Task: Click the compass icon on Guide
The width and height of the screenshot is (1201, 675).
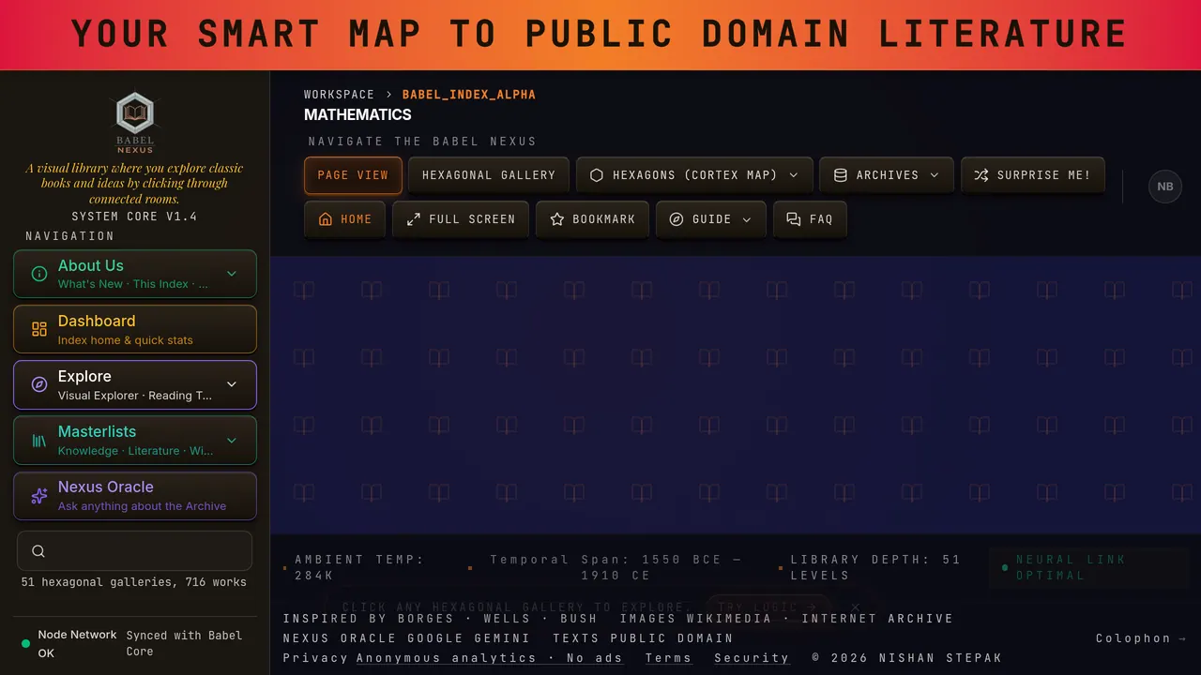Action: pyautogui.click(x=677, y=218)
